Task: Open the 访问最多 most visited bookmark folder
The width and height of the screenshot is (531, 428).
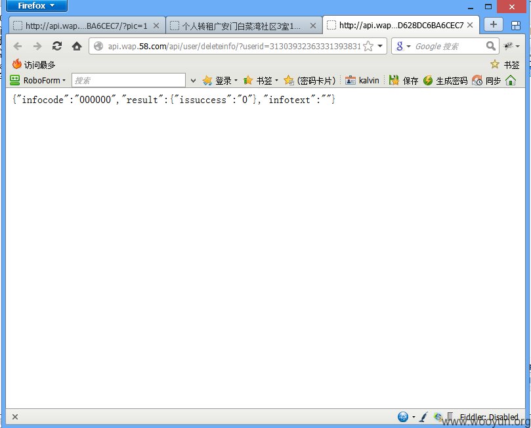Action: 33,64
